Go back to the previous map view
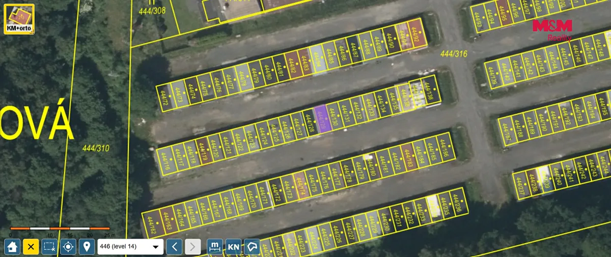611x257 pixels. pos(174,247)
